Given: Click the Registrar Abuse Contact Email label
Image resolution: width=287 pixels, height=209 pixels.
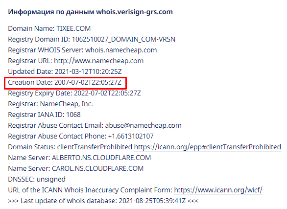Looking at the screenshot, I should click(x=56, y=126).
